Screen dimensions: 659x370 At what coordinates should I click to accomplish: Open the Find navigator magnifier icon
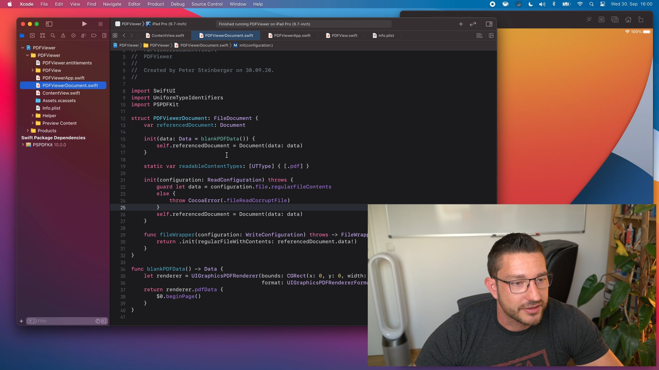click(x=53, y=35)
